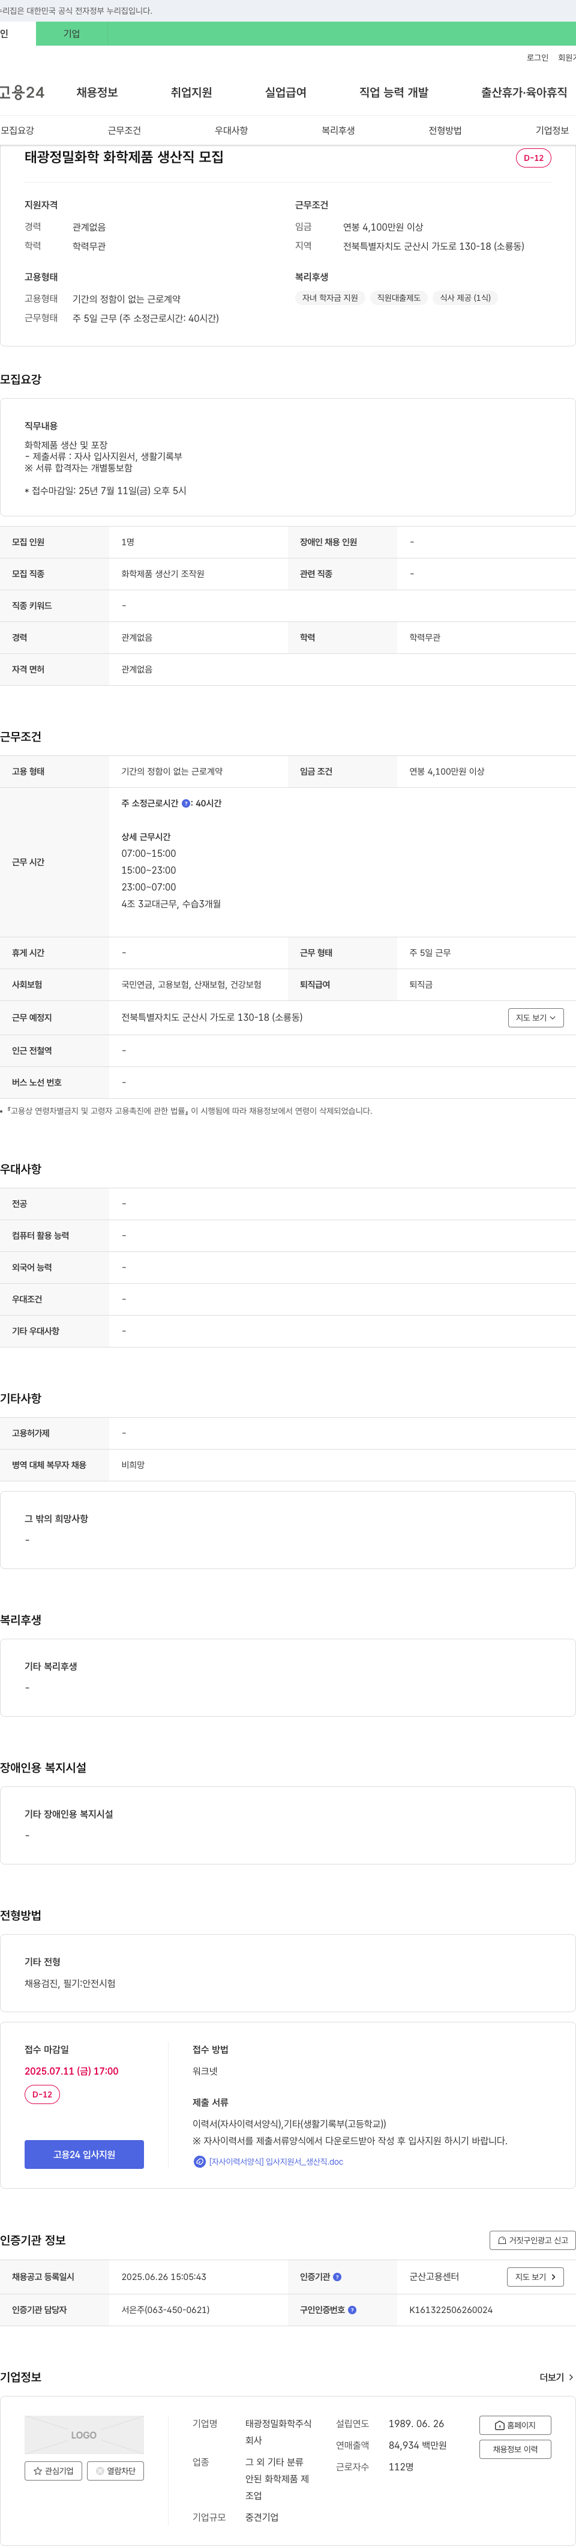Jump to the 우대사항 section tab
This screenshot has height=2546, width=576.
tap(231, 130)
